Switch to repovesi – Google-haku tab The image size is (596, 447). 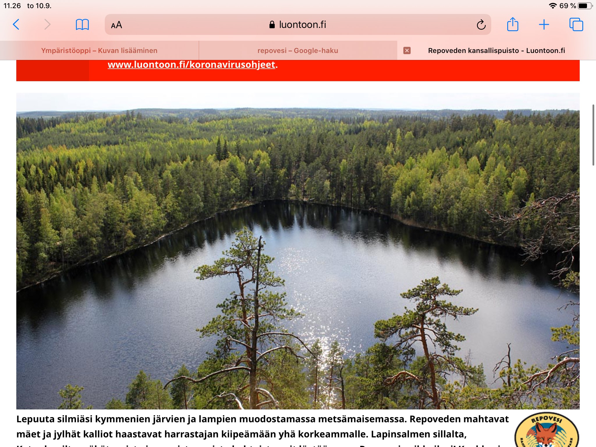pos(298,51)
